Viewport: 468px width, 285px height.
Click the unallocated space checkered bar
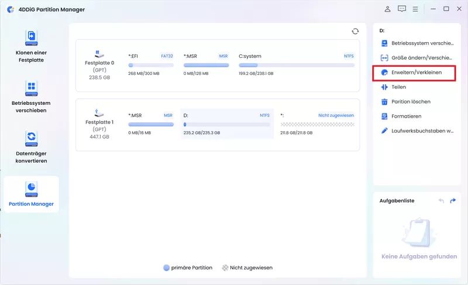point(317,125)
